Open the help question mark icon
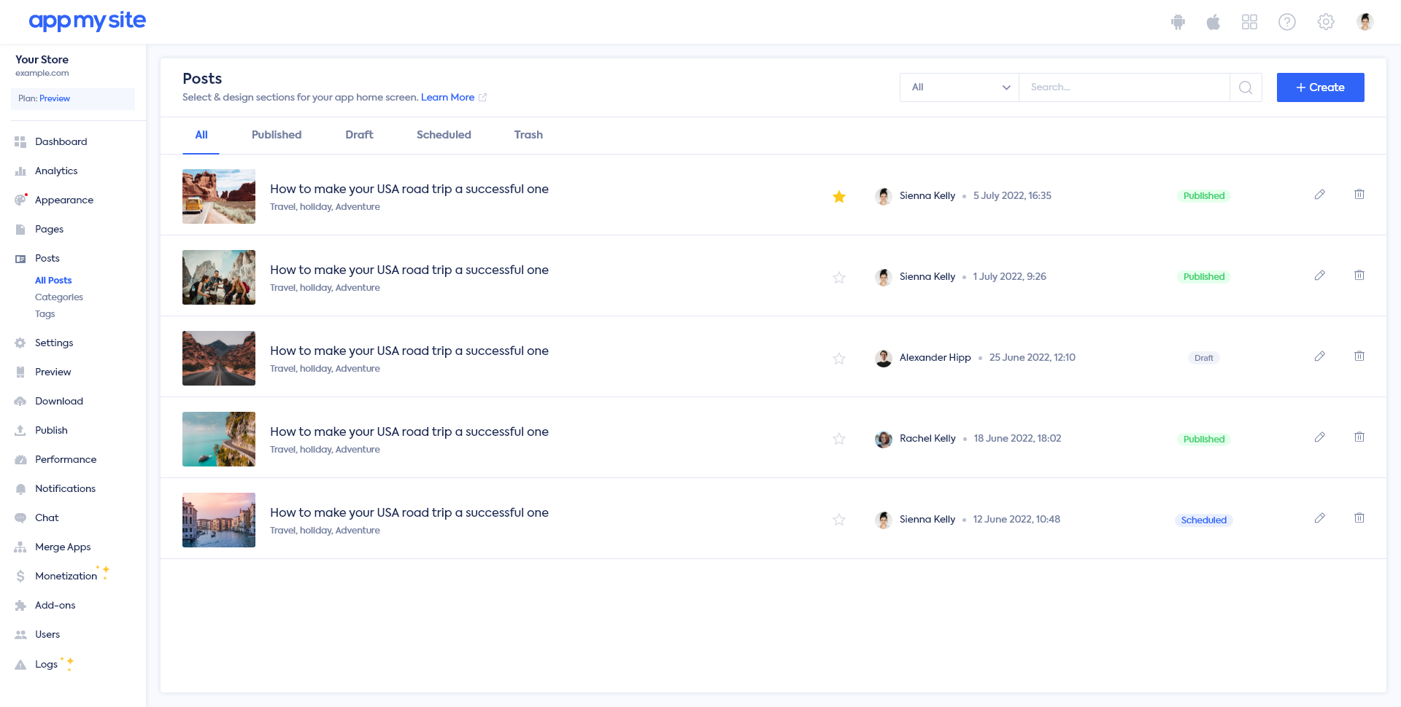Viewport: 1401px width, 707px height. [1287, 22]
